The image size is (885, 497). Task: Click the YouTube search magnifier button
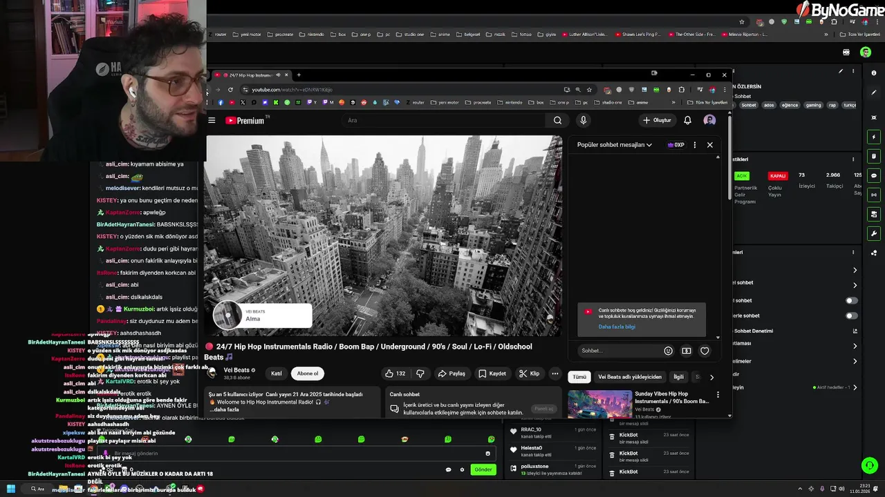pyautogui.click(x=557, y=120)
